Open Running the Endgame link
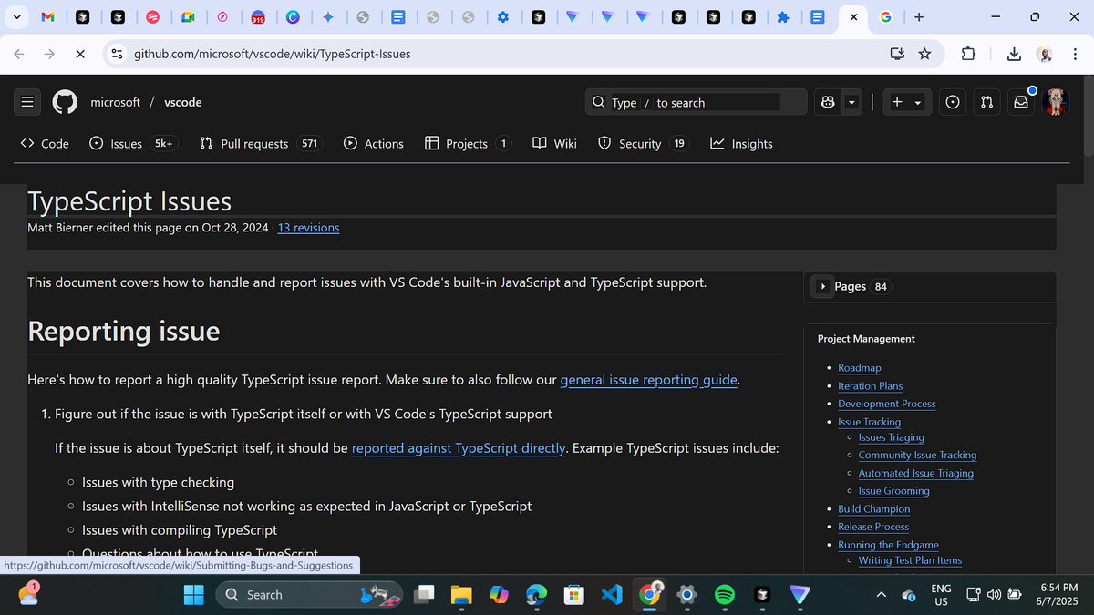The width and height of the screenshot is (1094, 615). (x=888, y=545)
